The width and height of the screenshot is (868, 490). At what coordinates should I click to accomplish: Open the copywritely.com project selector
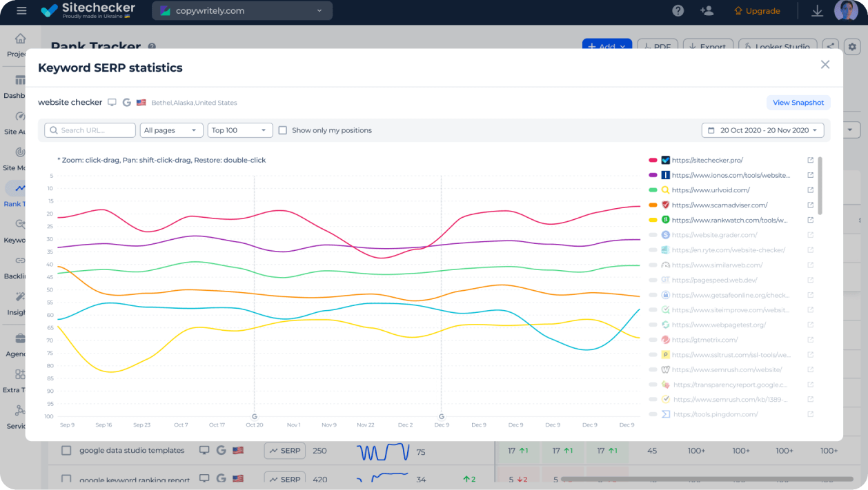tap(242, 11)
